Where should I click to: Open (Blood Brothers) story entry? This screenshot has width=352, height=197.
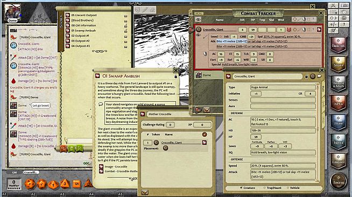pos(82,20)
